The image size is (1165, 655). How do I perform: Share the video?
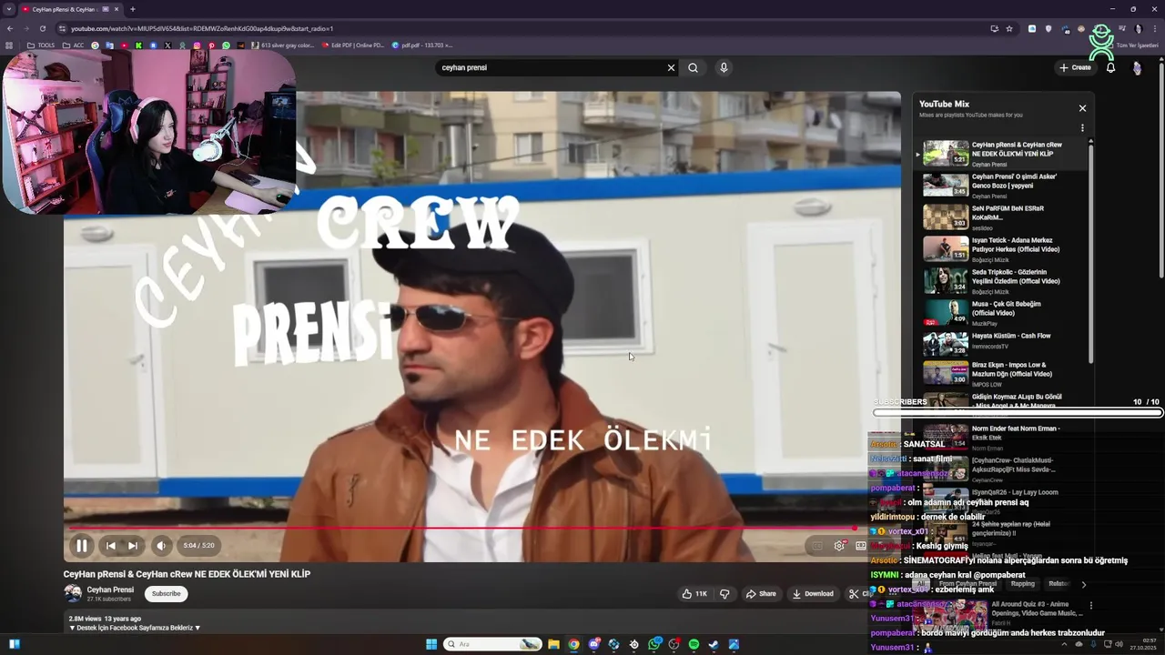[761, 594]
